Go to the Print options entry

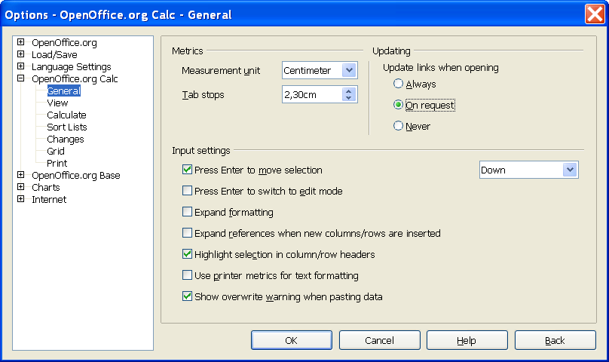pos(57,164)
